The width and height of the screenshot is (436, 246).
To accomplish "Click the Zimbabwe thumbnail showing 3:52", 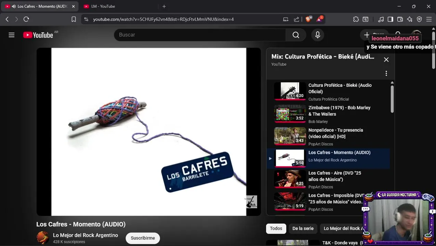I will click(x=290, y=113).
